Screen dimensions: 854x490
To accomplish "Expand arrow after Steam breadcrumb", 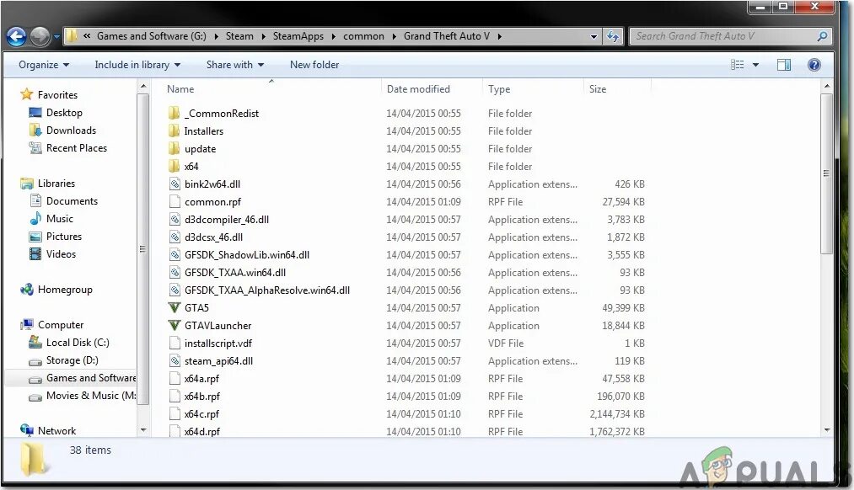I will [x=263, y=36].
